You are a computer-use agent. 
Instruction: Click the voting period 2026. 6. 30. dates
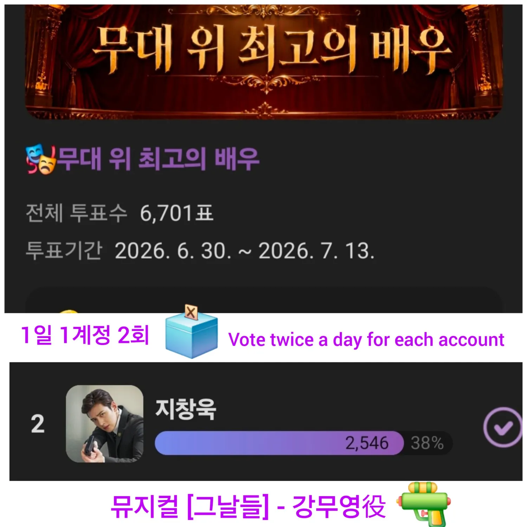click(x=245, y=251)
